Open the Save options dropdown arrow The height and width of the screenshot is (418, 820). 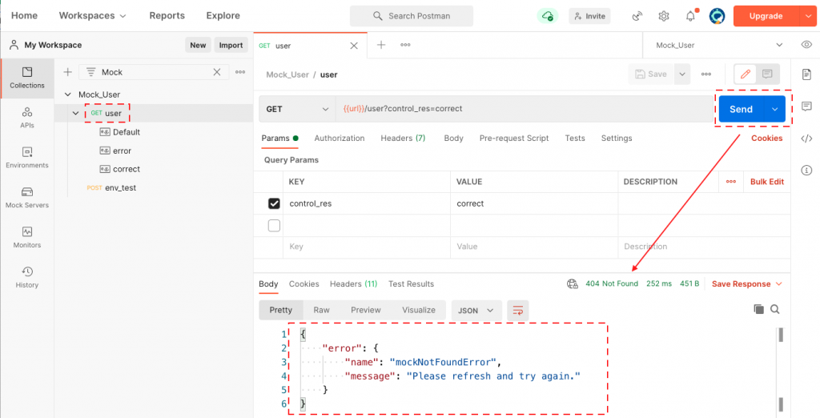(x=682, y=74)
